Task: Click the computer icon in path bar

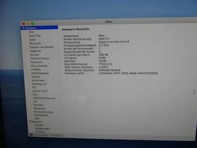Action: pyautogui.click(x=31, y=135)
